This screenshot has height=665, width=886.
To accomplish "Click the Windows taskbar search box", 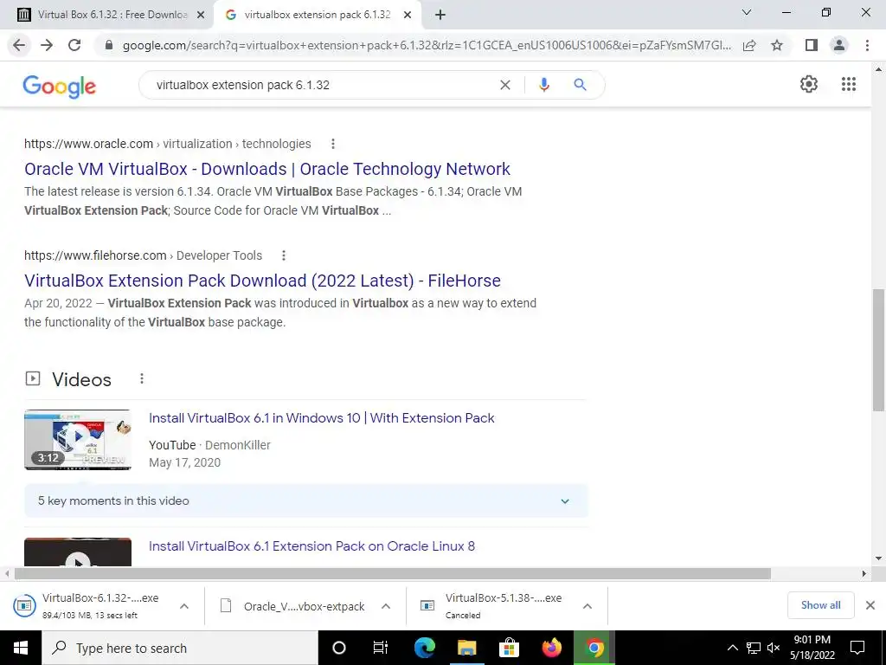I will tap(180, 648).
